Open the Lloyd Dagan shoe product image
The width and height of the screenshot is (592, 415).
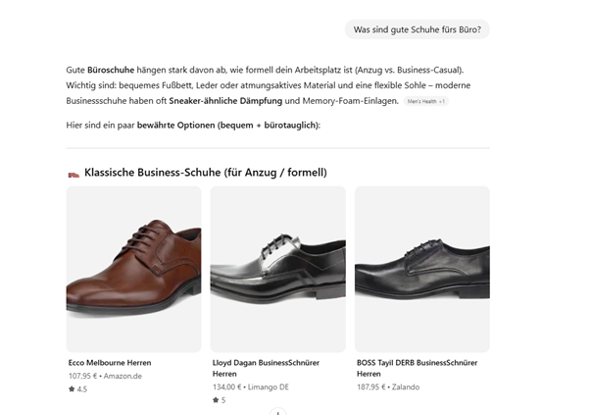(277, 268)
